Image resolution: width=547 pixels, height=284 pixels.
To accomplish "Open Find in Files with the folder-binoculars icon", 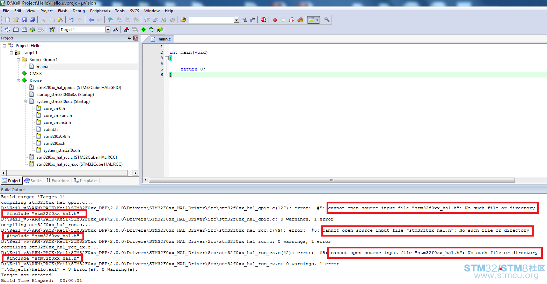I will 183,20.
